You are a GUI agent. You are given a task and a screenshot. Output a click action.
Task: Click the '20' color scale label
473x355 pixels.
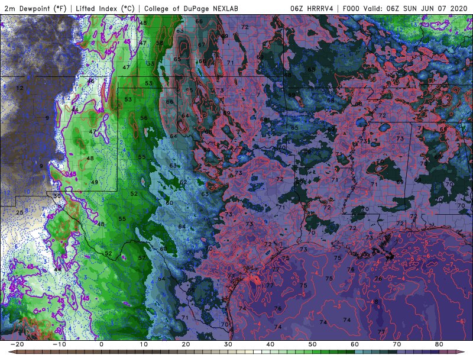[x=186, y=344]
